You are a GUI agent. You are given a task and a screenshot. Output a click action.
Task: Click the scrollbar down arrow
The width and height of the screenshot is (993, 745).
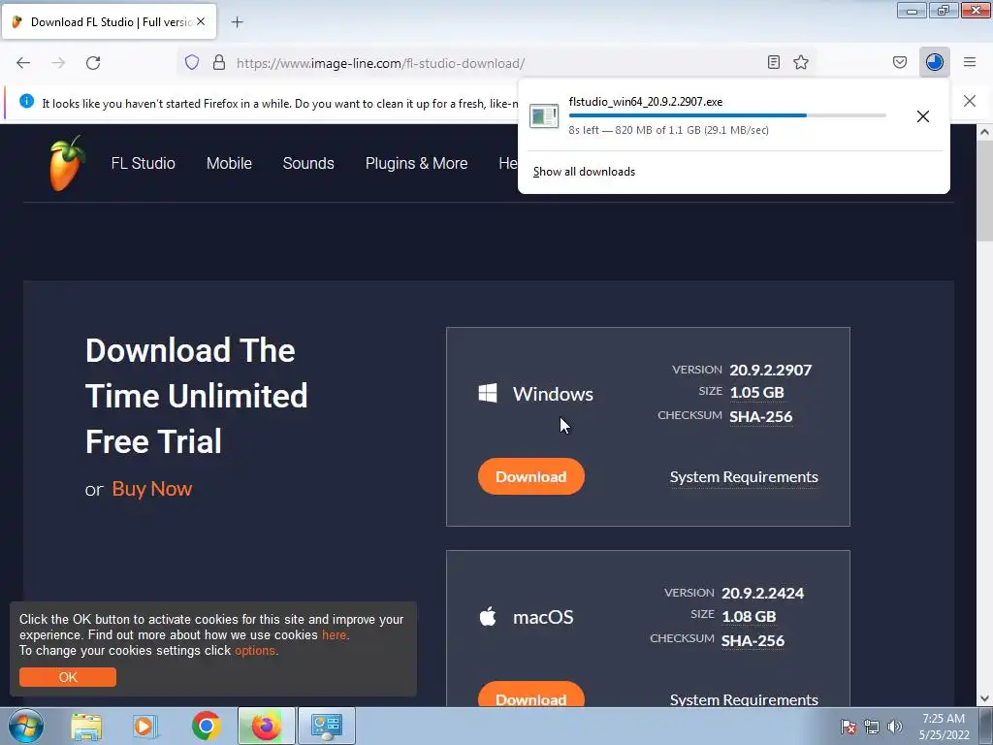coord(984,698)
